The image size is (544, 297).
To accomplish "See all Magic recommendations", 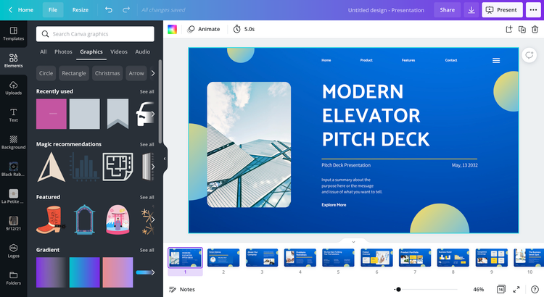I will pos(147,144).
